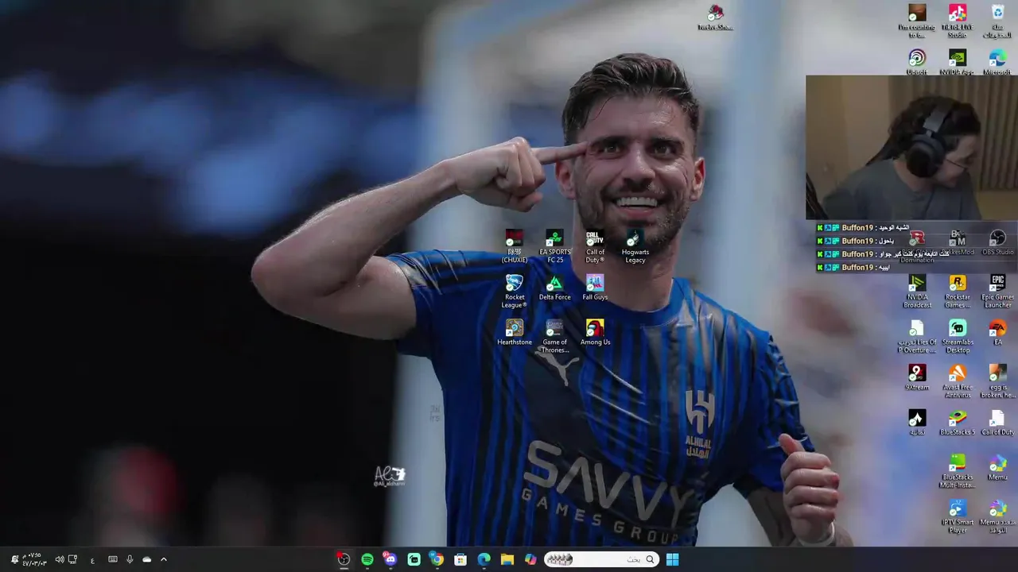Open the Delta Force shortcut
1018x572 pixels.
[x=554, y=288]
